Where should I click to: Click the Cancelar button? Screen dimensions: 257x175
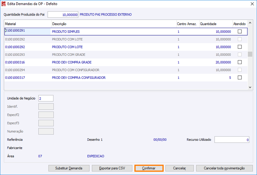point(180,168)
